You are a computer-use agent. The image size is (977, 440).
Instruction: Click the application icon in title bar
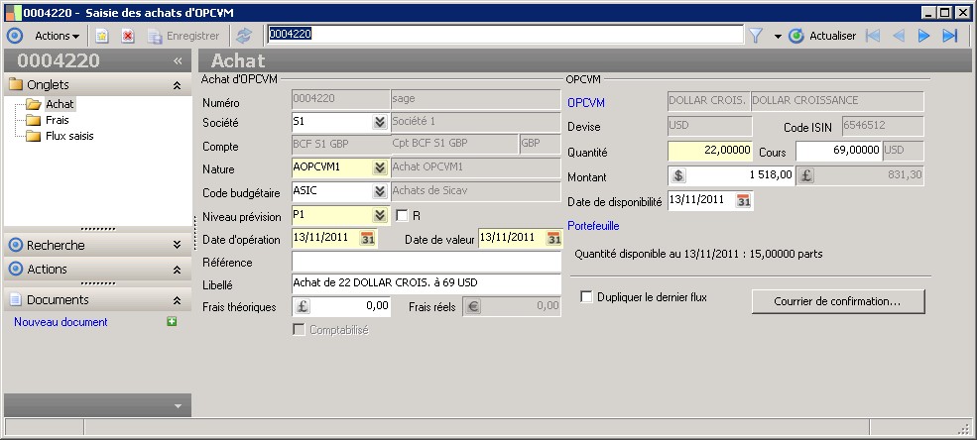(x=13, y=13)
